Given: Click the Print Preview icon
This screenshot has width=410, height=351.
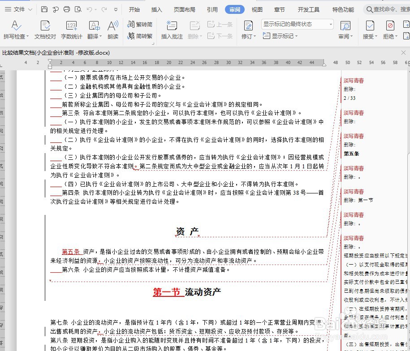Looking at the screenshot, I should (78, 9).
